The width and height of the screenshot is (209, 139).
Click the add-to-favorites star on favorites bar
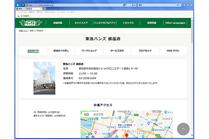click(18, 16)
